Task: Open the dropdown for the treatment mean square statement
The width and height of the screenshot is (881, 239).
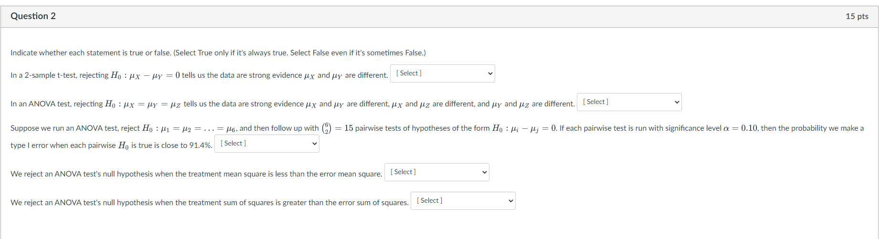Action: [437, 172]
